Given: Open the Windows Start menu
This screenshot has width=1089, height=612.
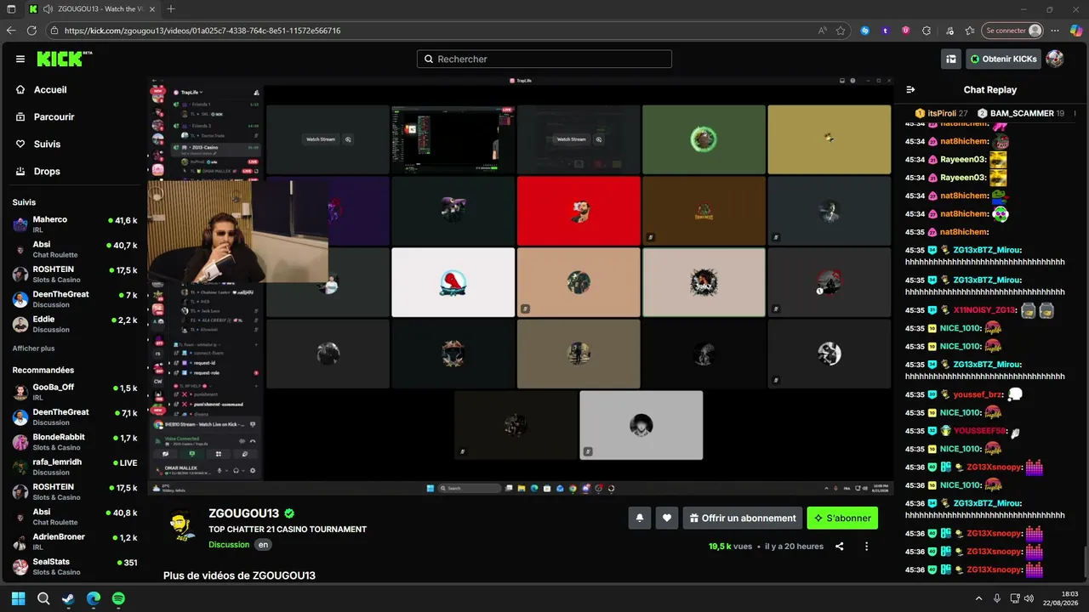Looking at the screenshot, I should tap(18, 598).
